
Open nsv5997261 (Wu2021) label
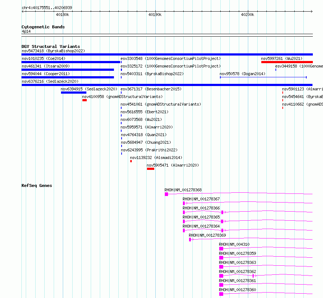[282, 58]
